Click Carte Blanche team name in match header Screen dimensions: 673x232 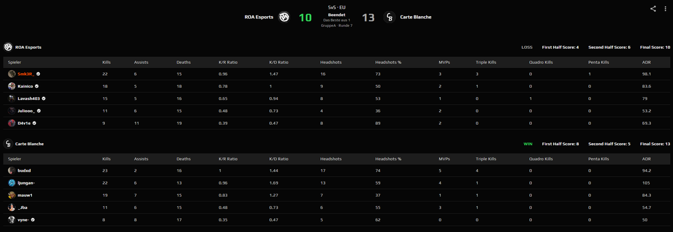click(416, 17)
